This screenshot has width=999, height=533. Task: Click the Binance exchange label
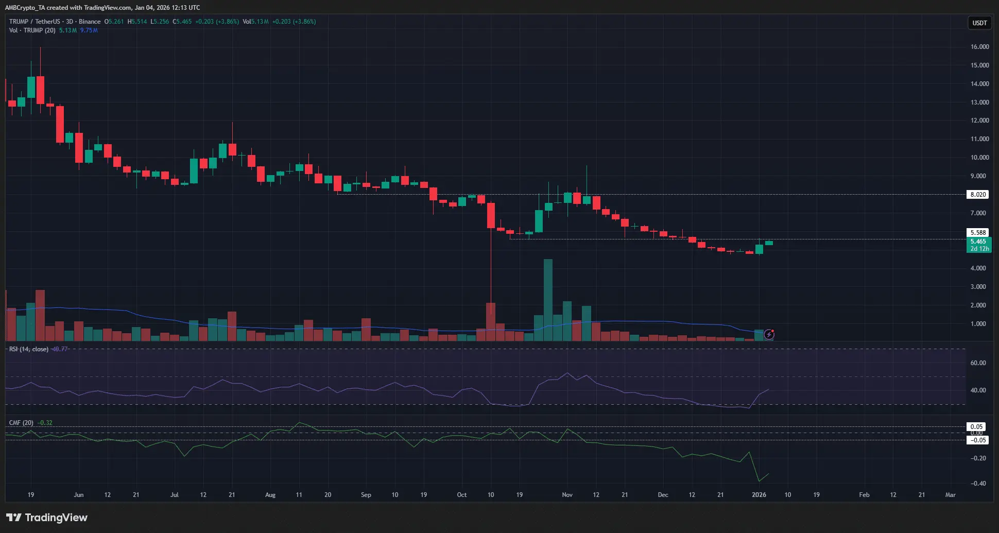[90, 22]
